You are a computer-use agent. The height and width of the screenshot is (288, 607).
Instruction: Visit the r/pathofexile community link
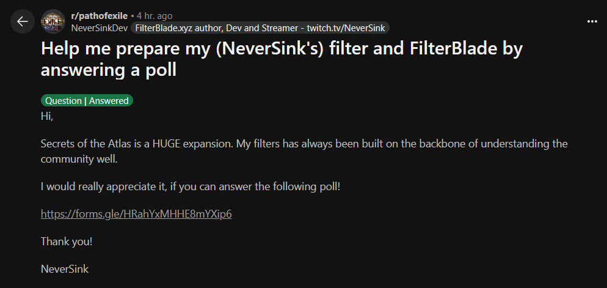point(100,16)
